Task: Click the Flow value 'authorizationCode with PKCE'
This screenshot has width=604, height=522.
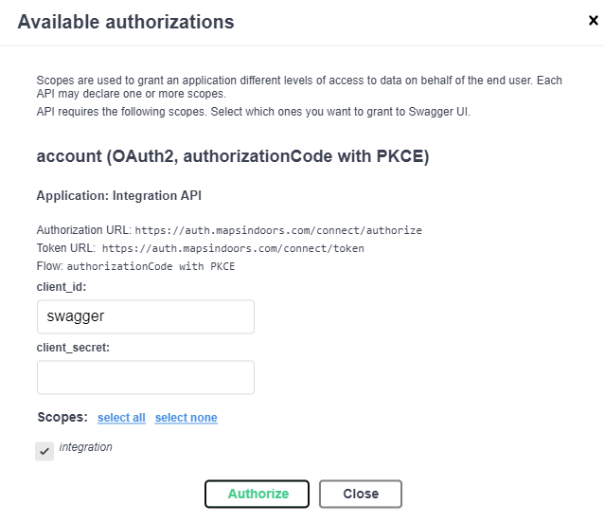Action: (x=151, y=266)
